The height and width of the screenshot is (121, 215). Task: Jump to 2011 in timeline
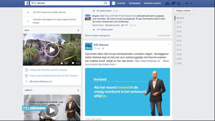(x=179, y=45)
